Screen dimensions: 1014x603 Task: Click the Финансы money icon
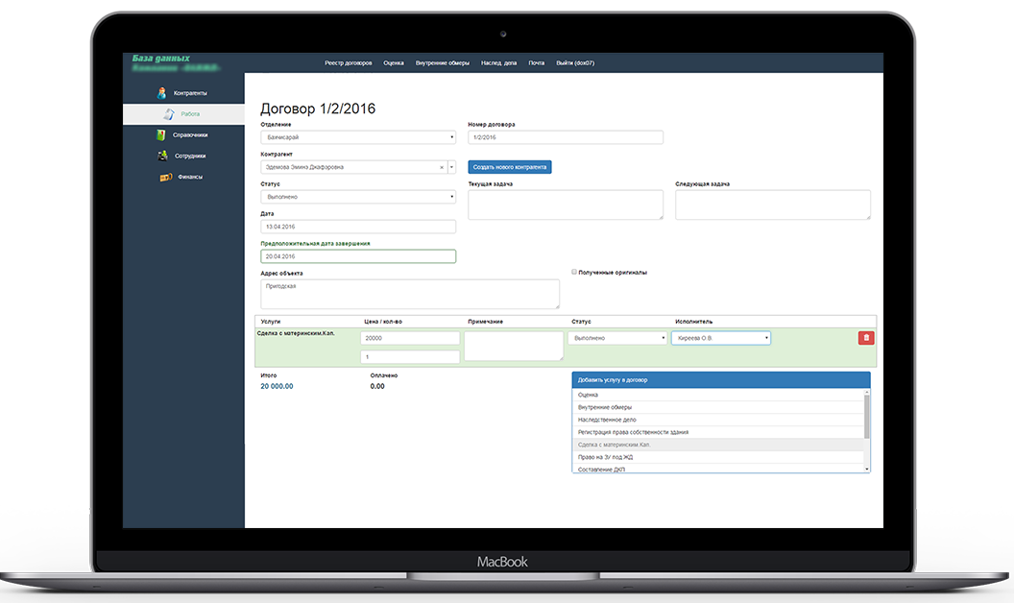[165, 177]
